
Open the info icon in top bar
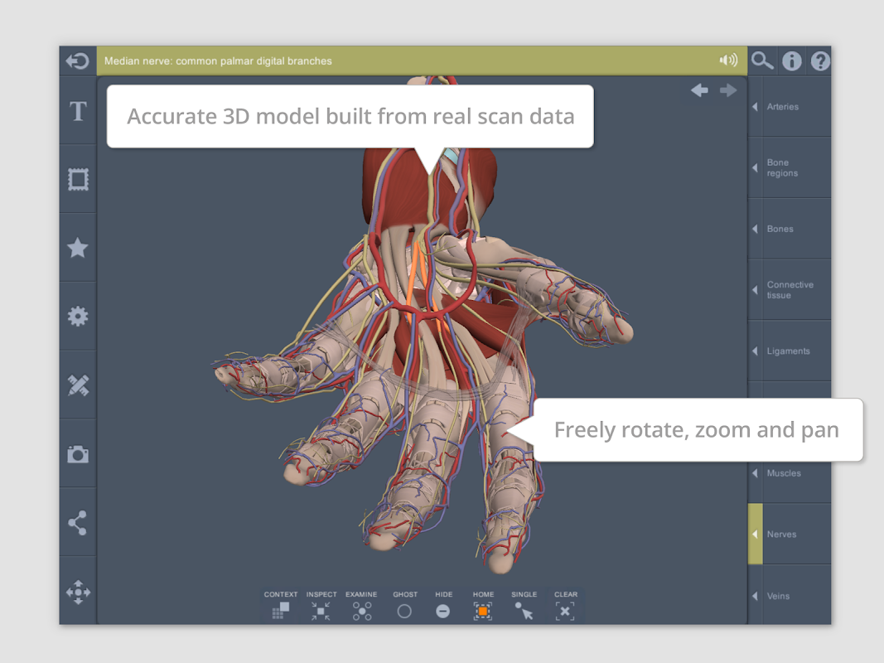(x=792, y=60)
